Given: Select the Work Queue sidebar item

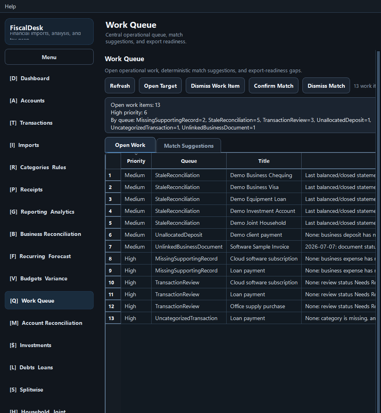Looking at the screenshot, I should [x=49, y=301].
